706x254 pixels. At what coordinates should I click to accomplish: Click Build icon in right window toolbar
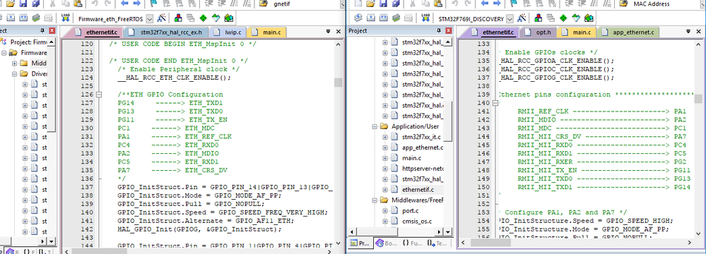(x=371, y=18)
